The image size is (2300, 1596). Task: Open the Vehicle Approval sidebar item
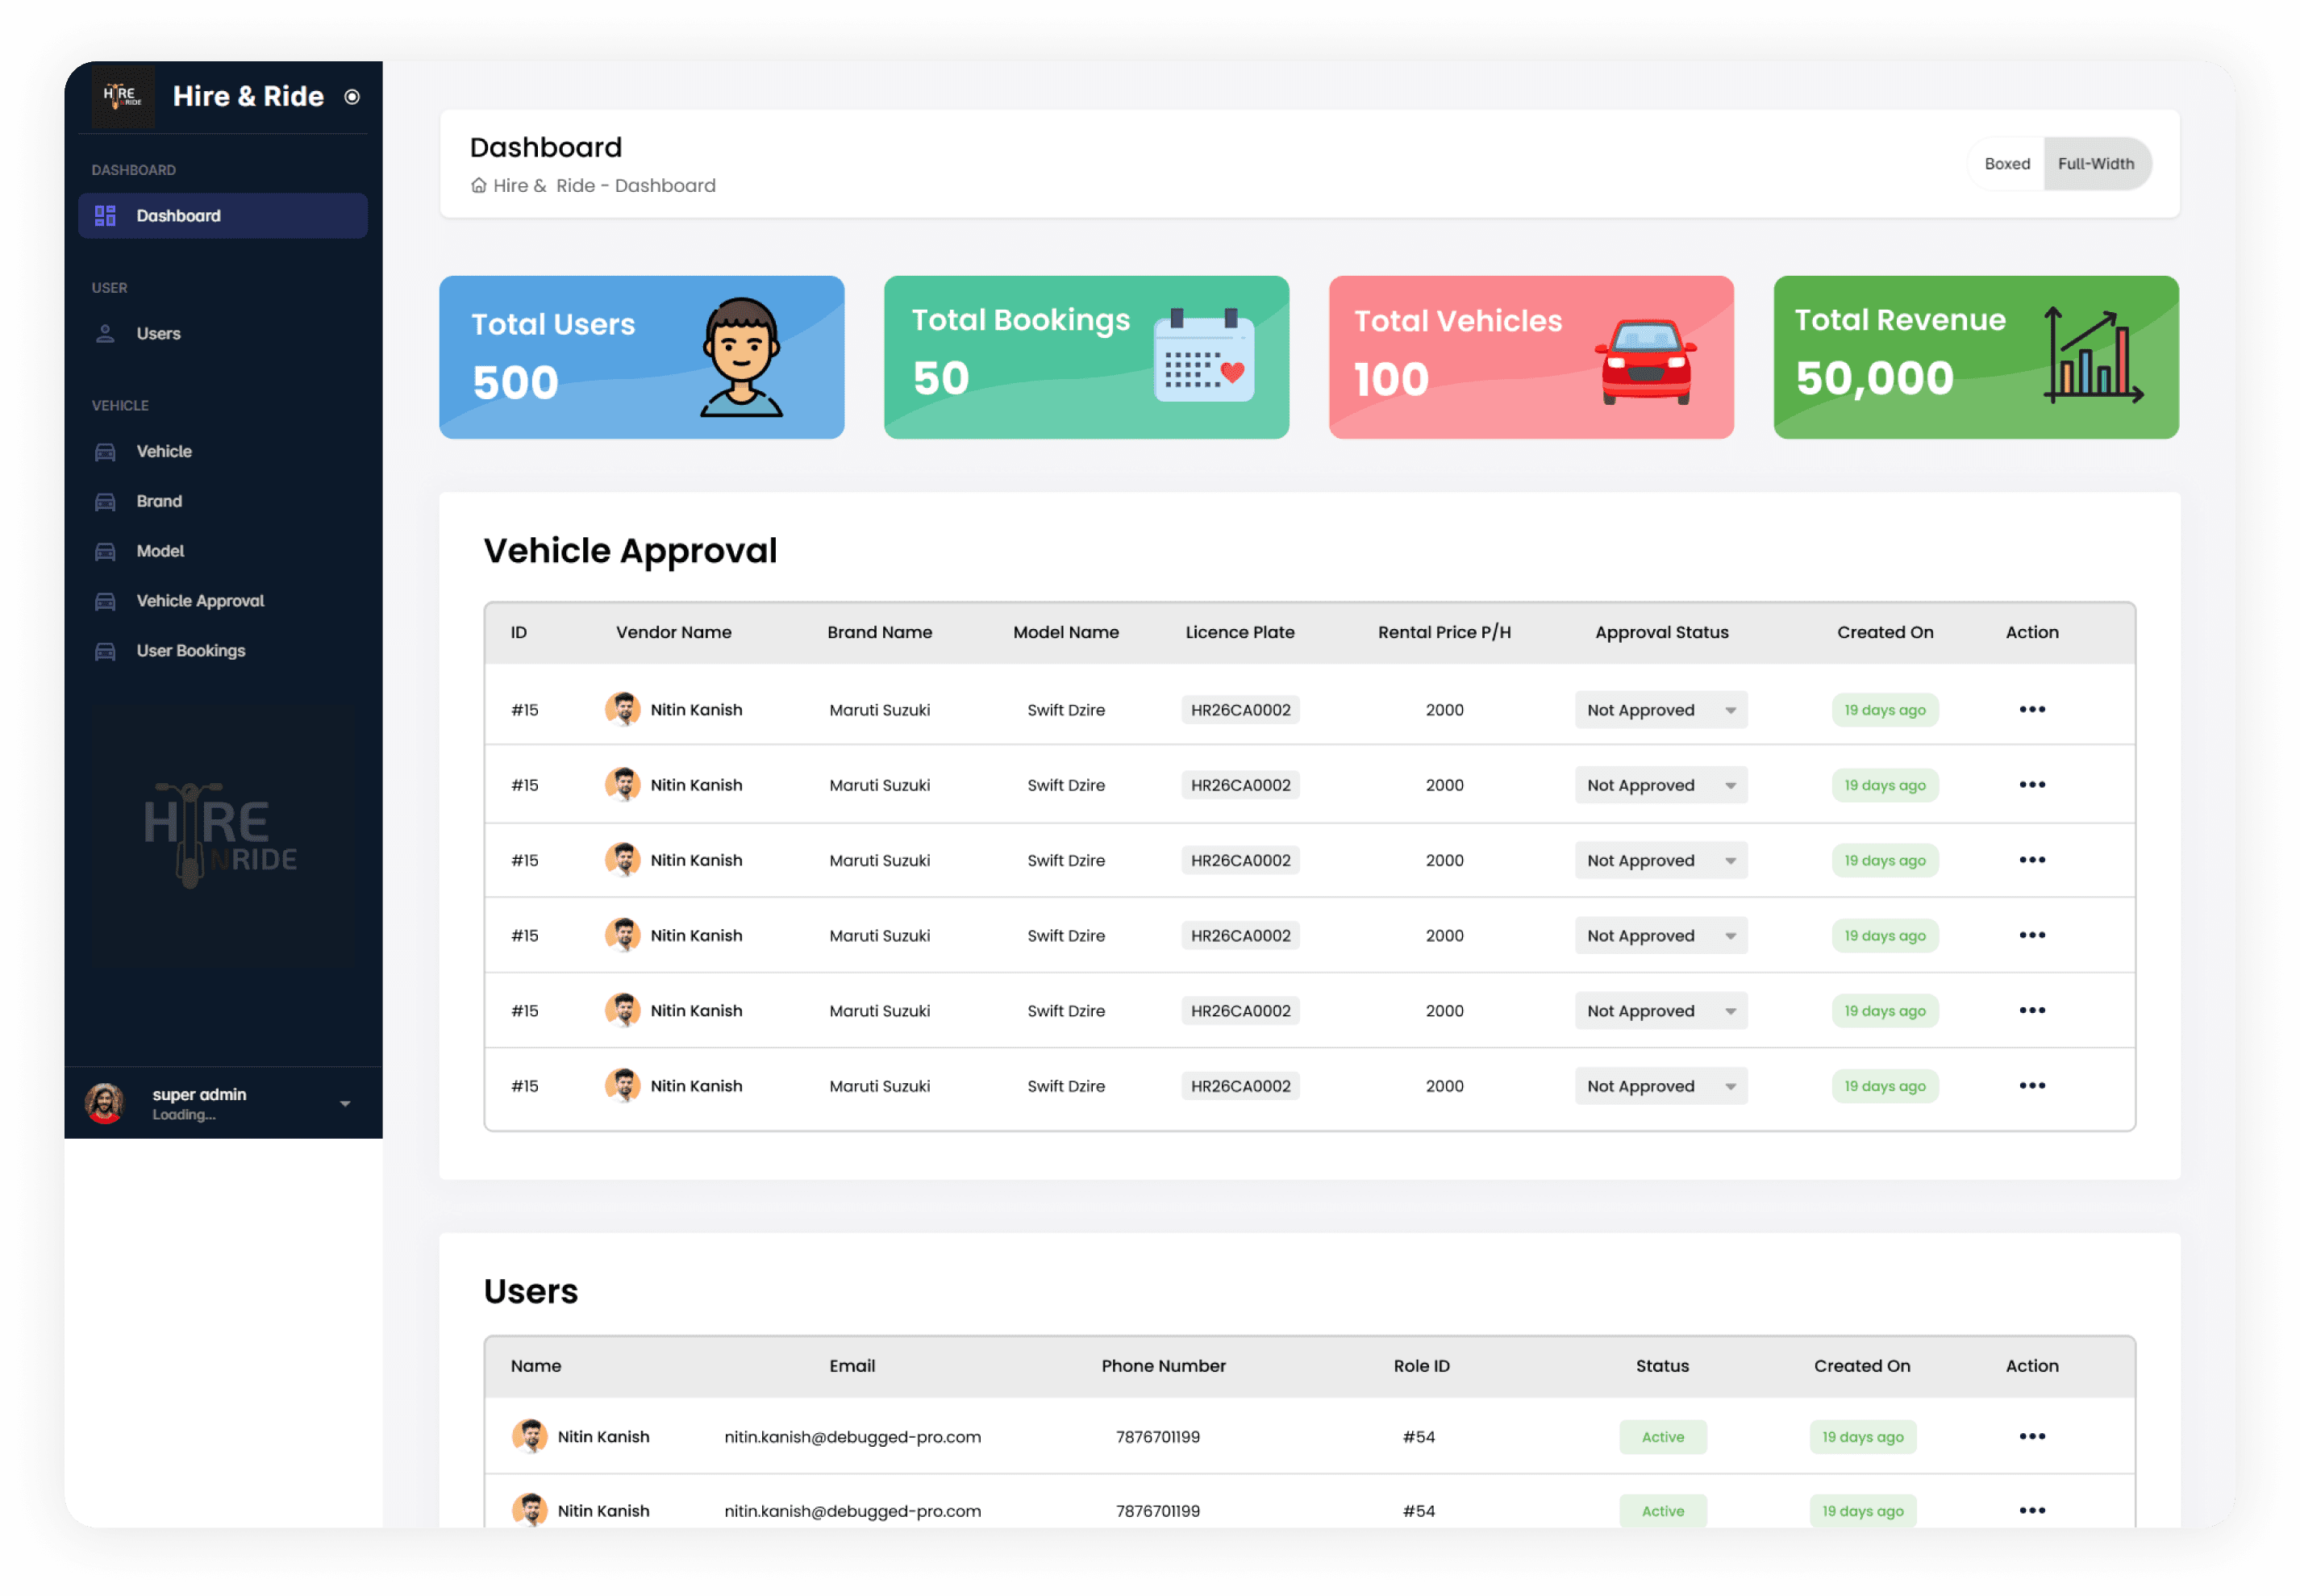(200, 601)
